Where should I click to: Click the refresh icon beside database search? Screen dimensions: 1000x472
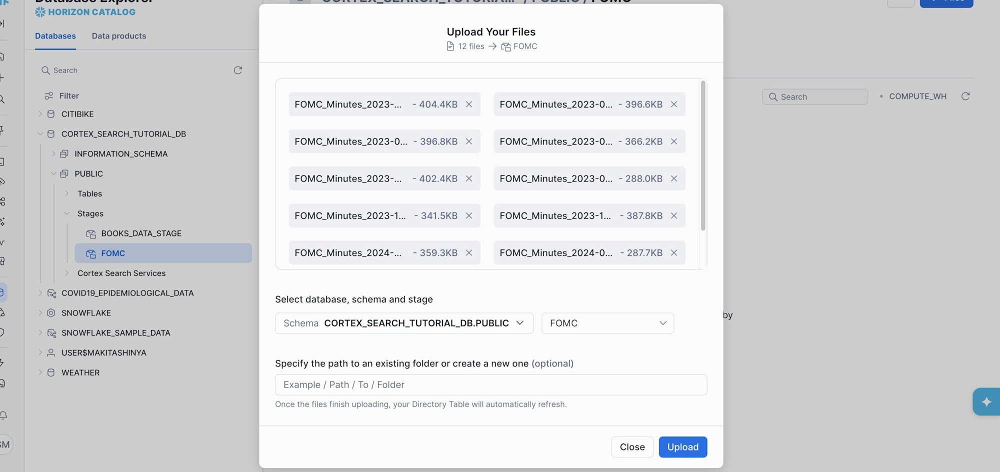[238, 70]
